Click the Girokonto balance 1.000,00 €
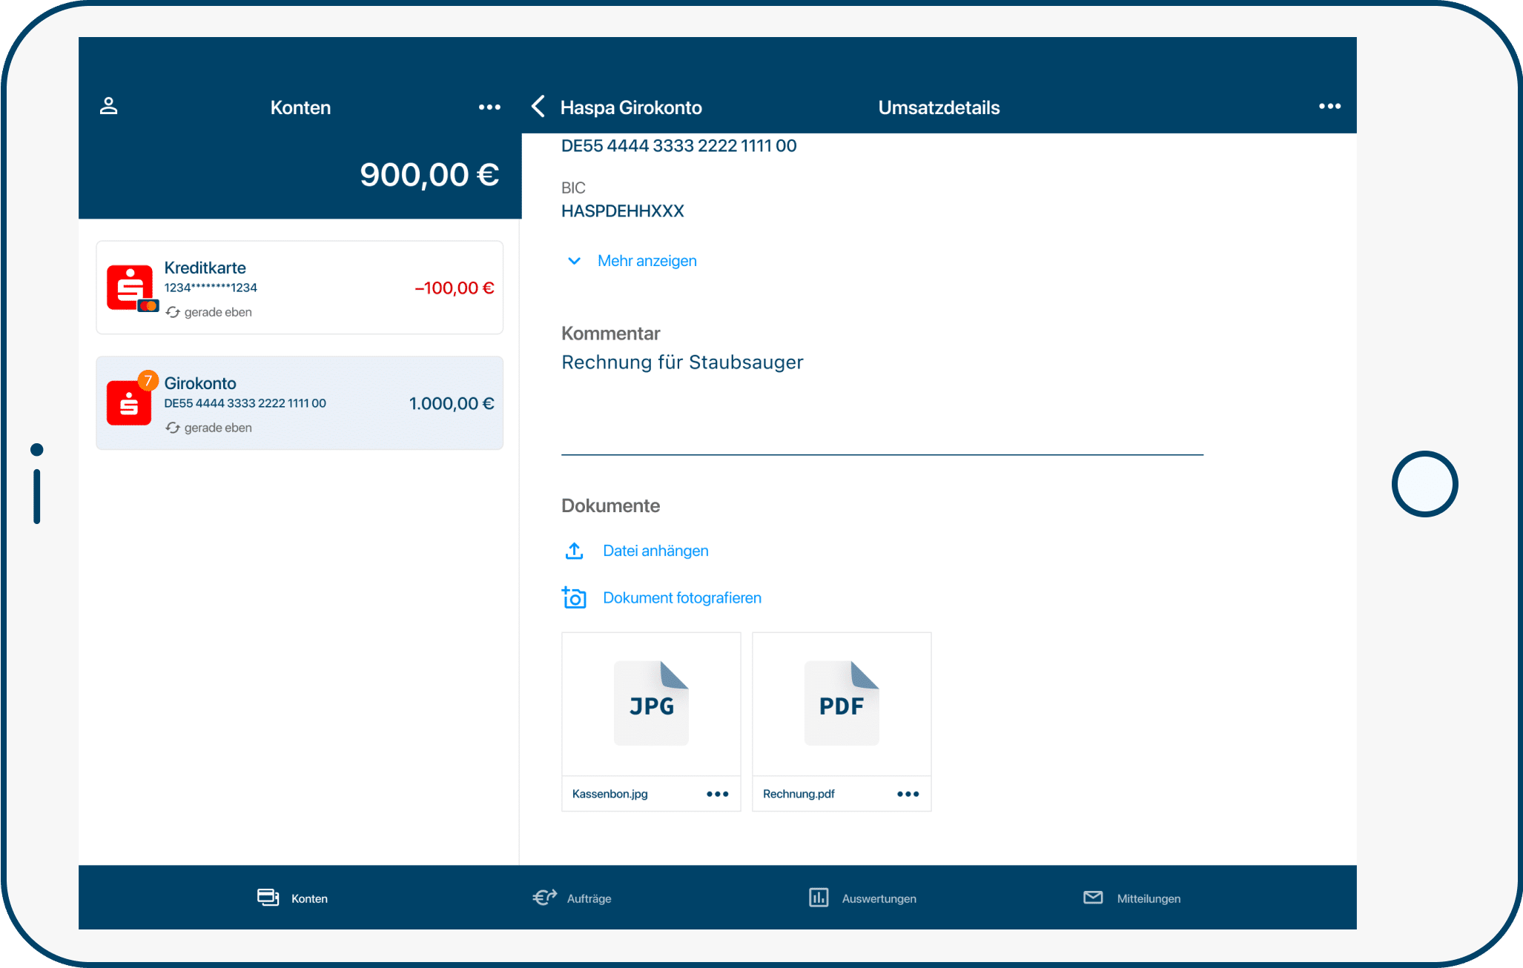 [452, 404]
